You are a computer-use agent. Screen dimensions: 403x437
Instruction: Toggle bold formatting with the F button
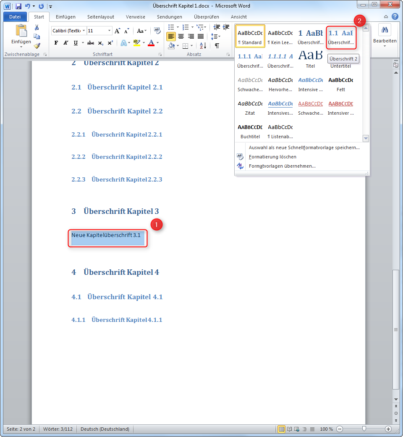point(57,42)
